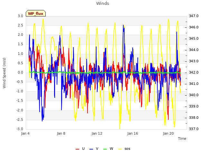The height and width of the screenshot is (155, 206).
Task: Click the Jan 16 x-axis tick label
Action: 133,133
